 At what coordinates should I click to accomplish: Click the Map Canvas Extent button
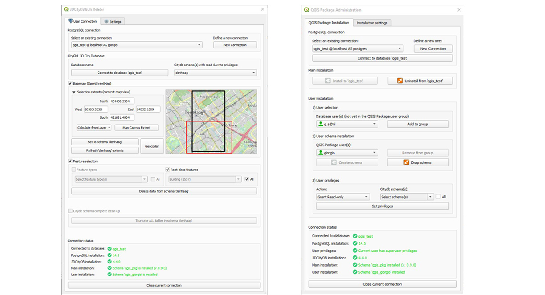137,128
